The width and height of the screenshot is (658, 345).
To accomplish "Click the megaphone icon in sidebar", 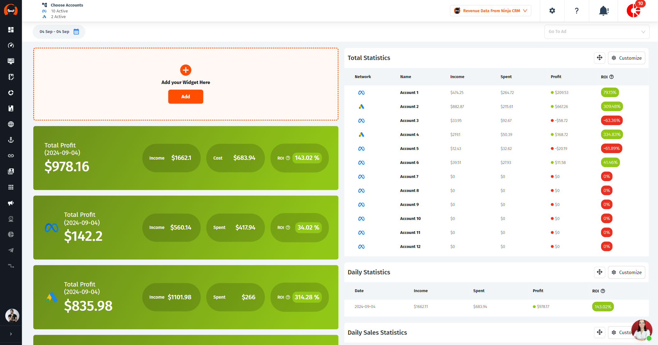I will pyautogui.click(x=11, y=203).
